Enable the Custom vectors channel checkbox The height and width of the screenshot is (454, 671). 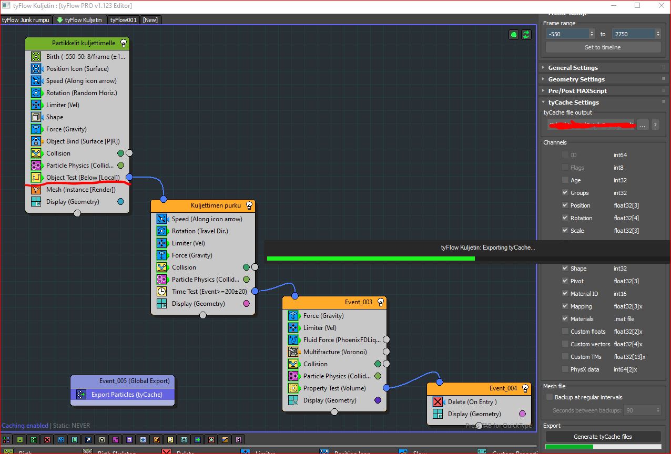click(565, 344)
